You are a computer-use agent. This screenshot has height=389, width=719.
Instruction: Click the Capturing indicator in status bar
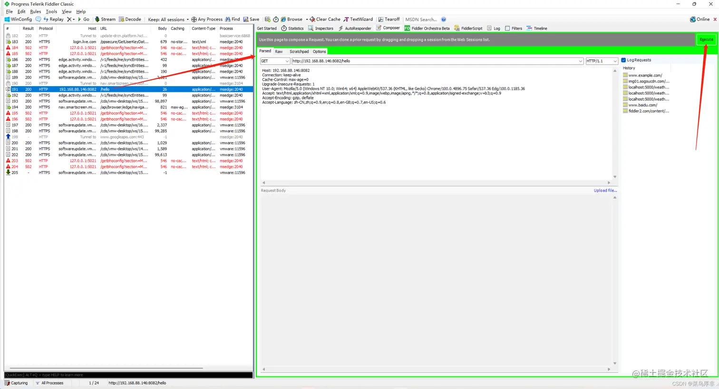pos(16,383)
